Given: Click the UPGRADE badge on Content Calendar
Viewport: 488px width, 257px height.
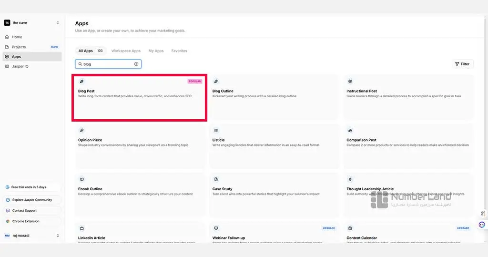Looking at the screenshot, I should point(463,228).
